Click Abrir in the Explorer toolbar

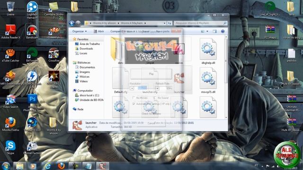[99, 31]
